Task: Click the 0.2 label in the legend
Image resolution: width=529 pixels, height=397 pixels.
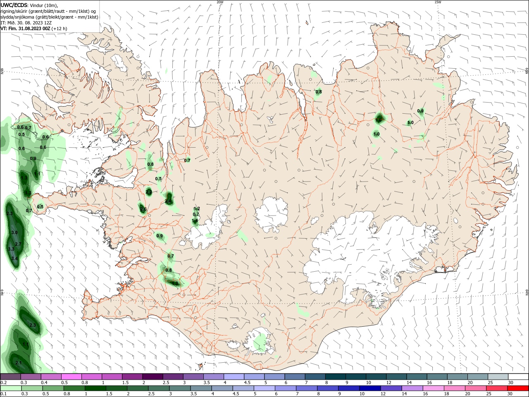Action: pyautogui.click(x=4, y=383)
